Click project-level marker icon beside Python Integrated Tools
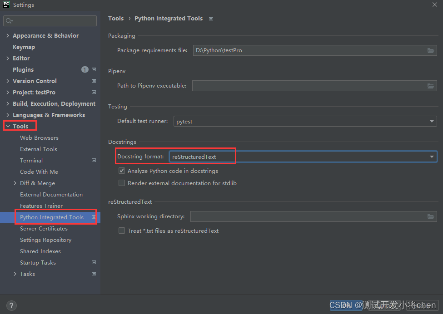 pyautogui.click(x=94, y=217)
